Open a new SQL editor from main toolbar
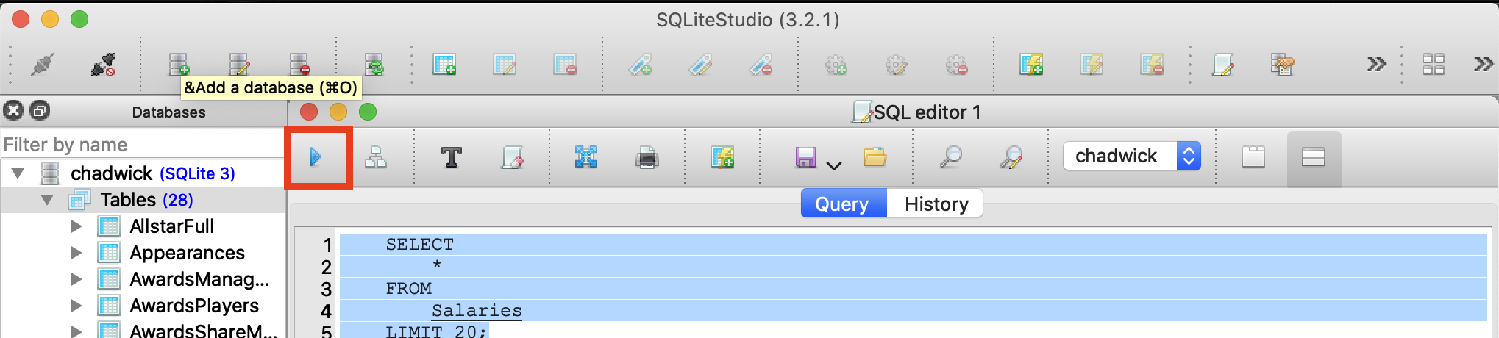The image size is (1499, 338). [1222, 65]
